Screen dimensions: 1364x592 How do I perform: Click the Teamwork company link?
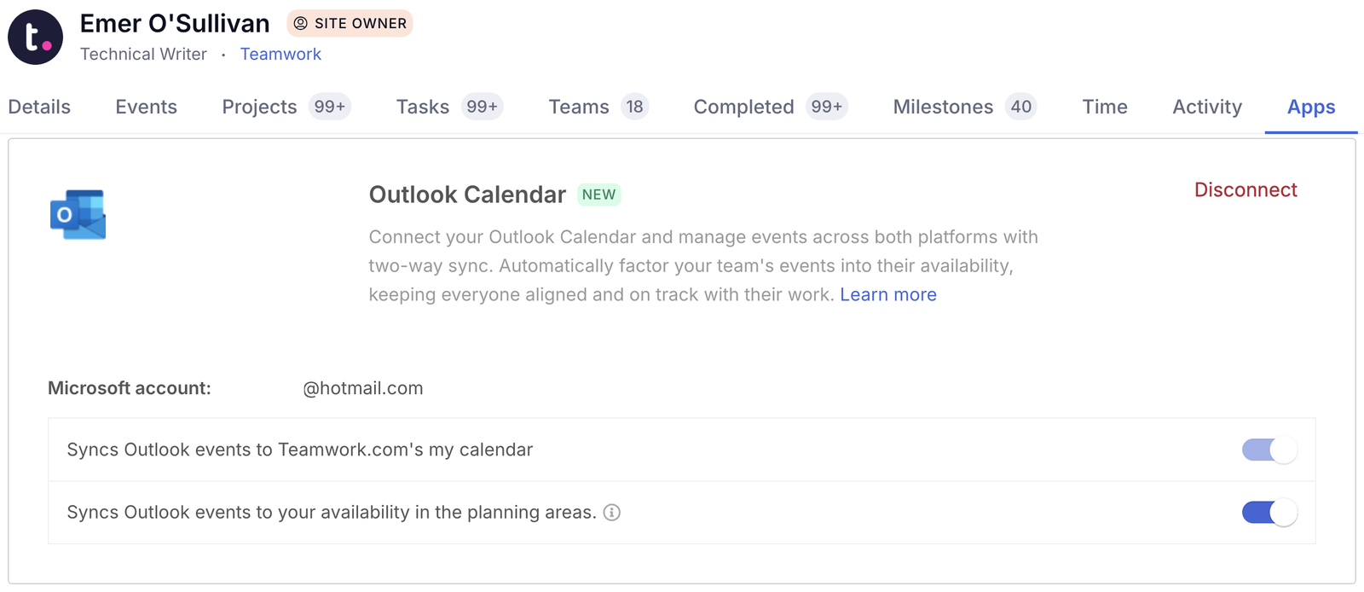pos(280,54)
